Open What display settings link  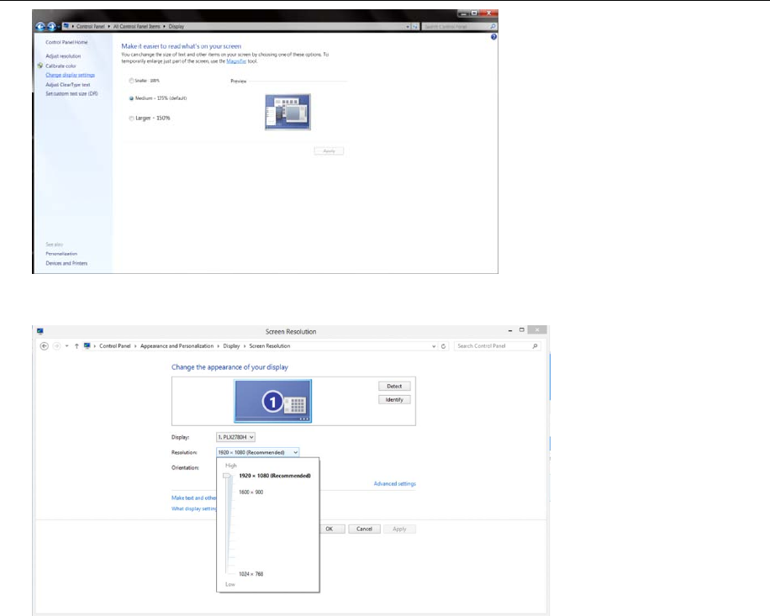[x=194, y=508]
